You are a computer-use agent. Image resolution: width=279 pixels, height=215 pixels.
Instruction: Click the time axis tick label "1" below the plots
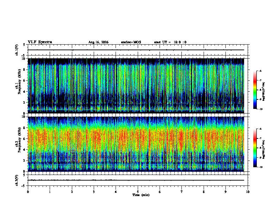[50, 192]
